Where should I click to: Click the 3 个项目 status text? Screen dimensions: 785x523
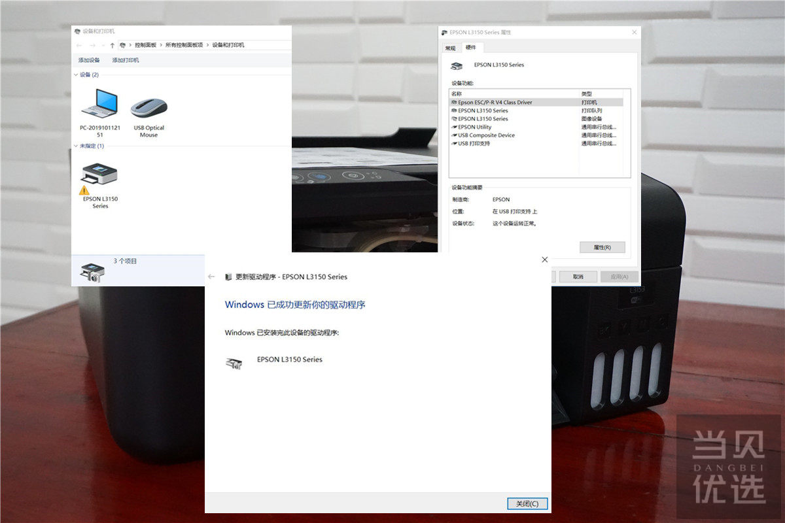point(126,261)
